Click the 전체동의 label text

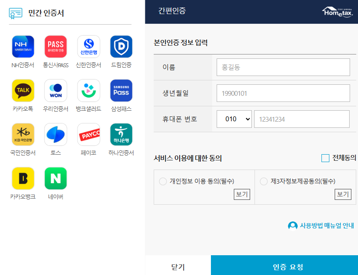[344, 158]
